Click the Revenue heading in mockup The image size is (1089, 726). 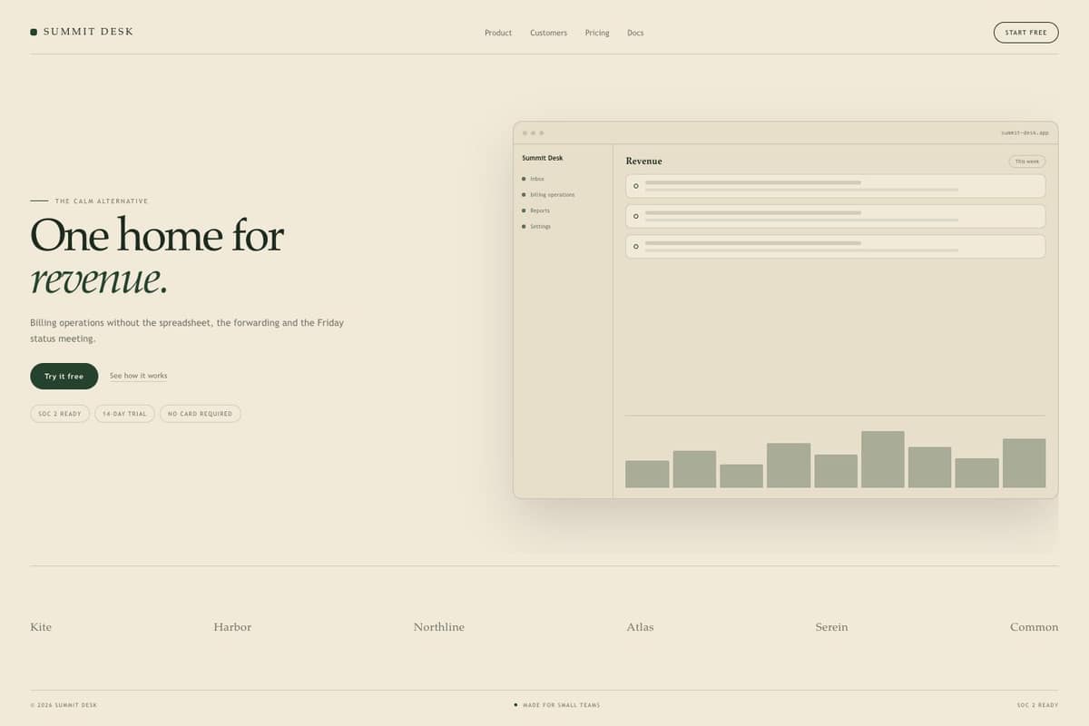643,161
